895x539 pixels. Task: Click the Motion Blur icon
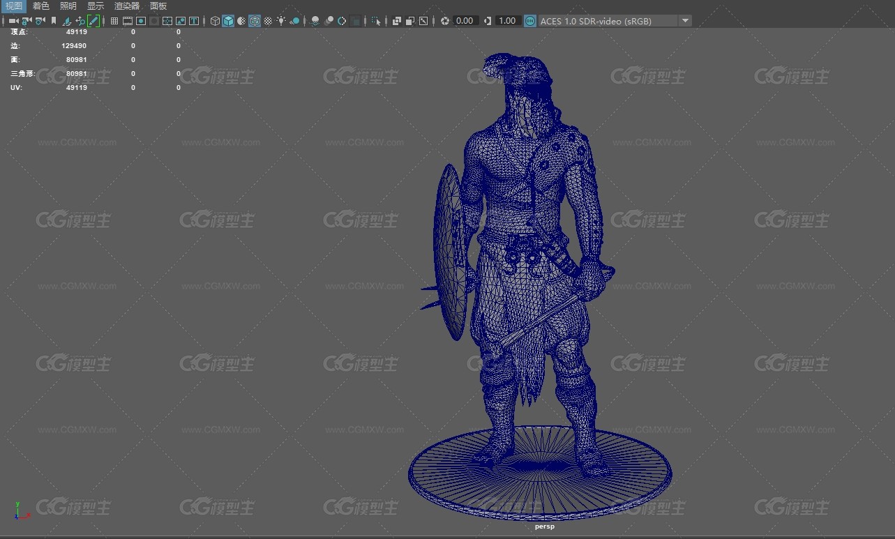[x=329, y=21]
